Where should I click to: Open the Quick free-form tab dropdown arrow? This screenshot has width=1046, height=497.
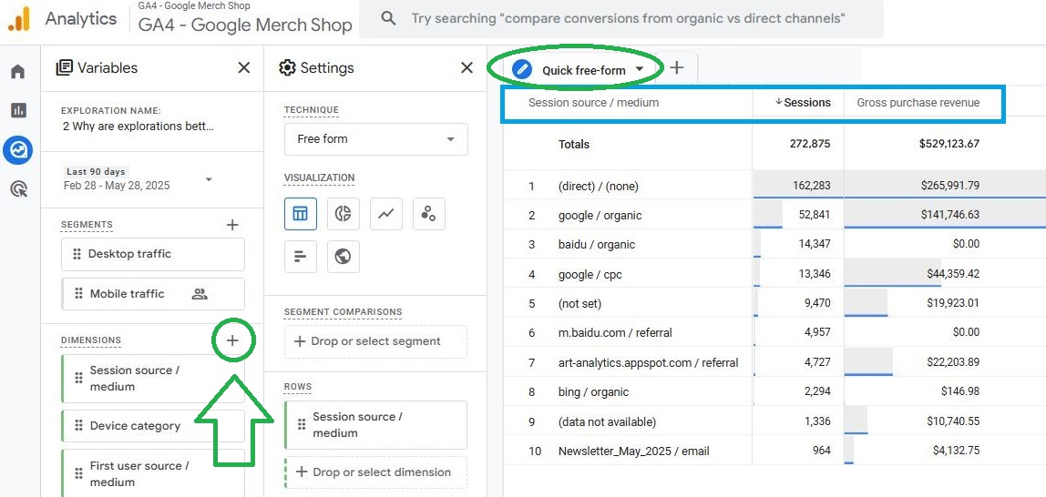[x=639, y=68]
